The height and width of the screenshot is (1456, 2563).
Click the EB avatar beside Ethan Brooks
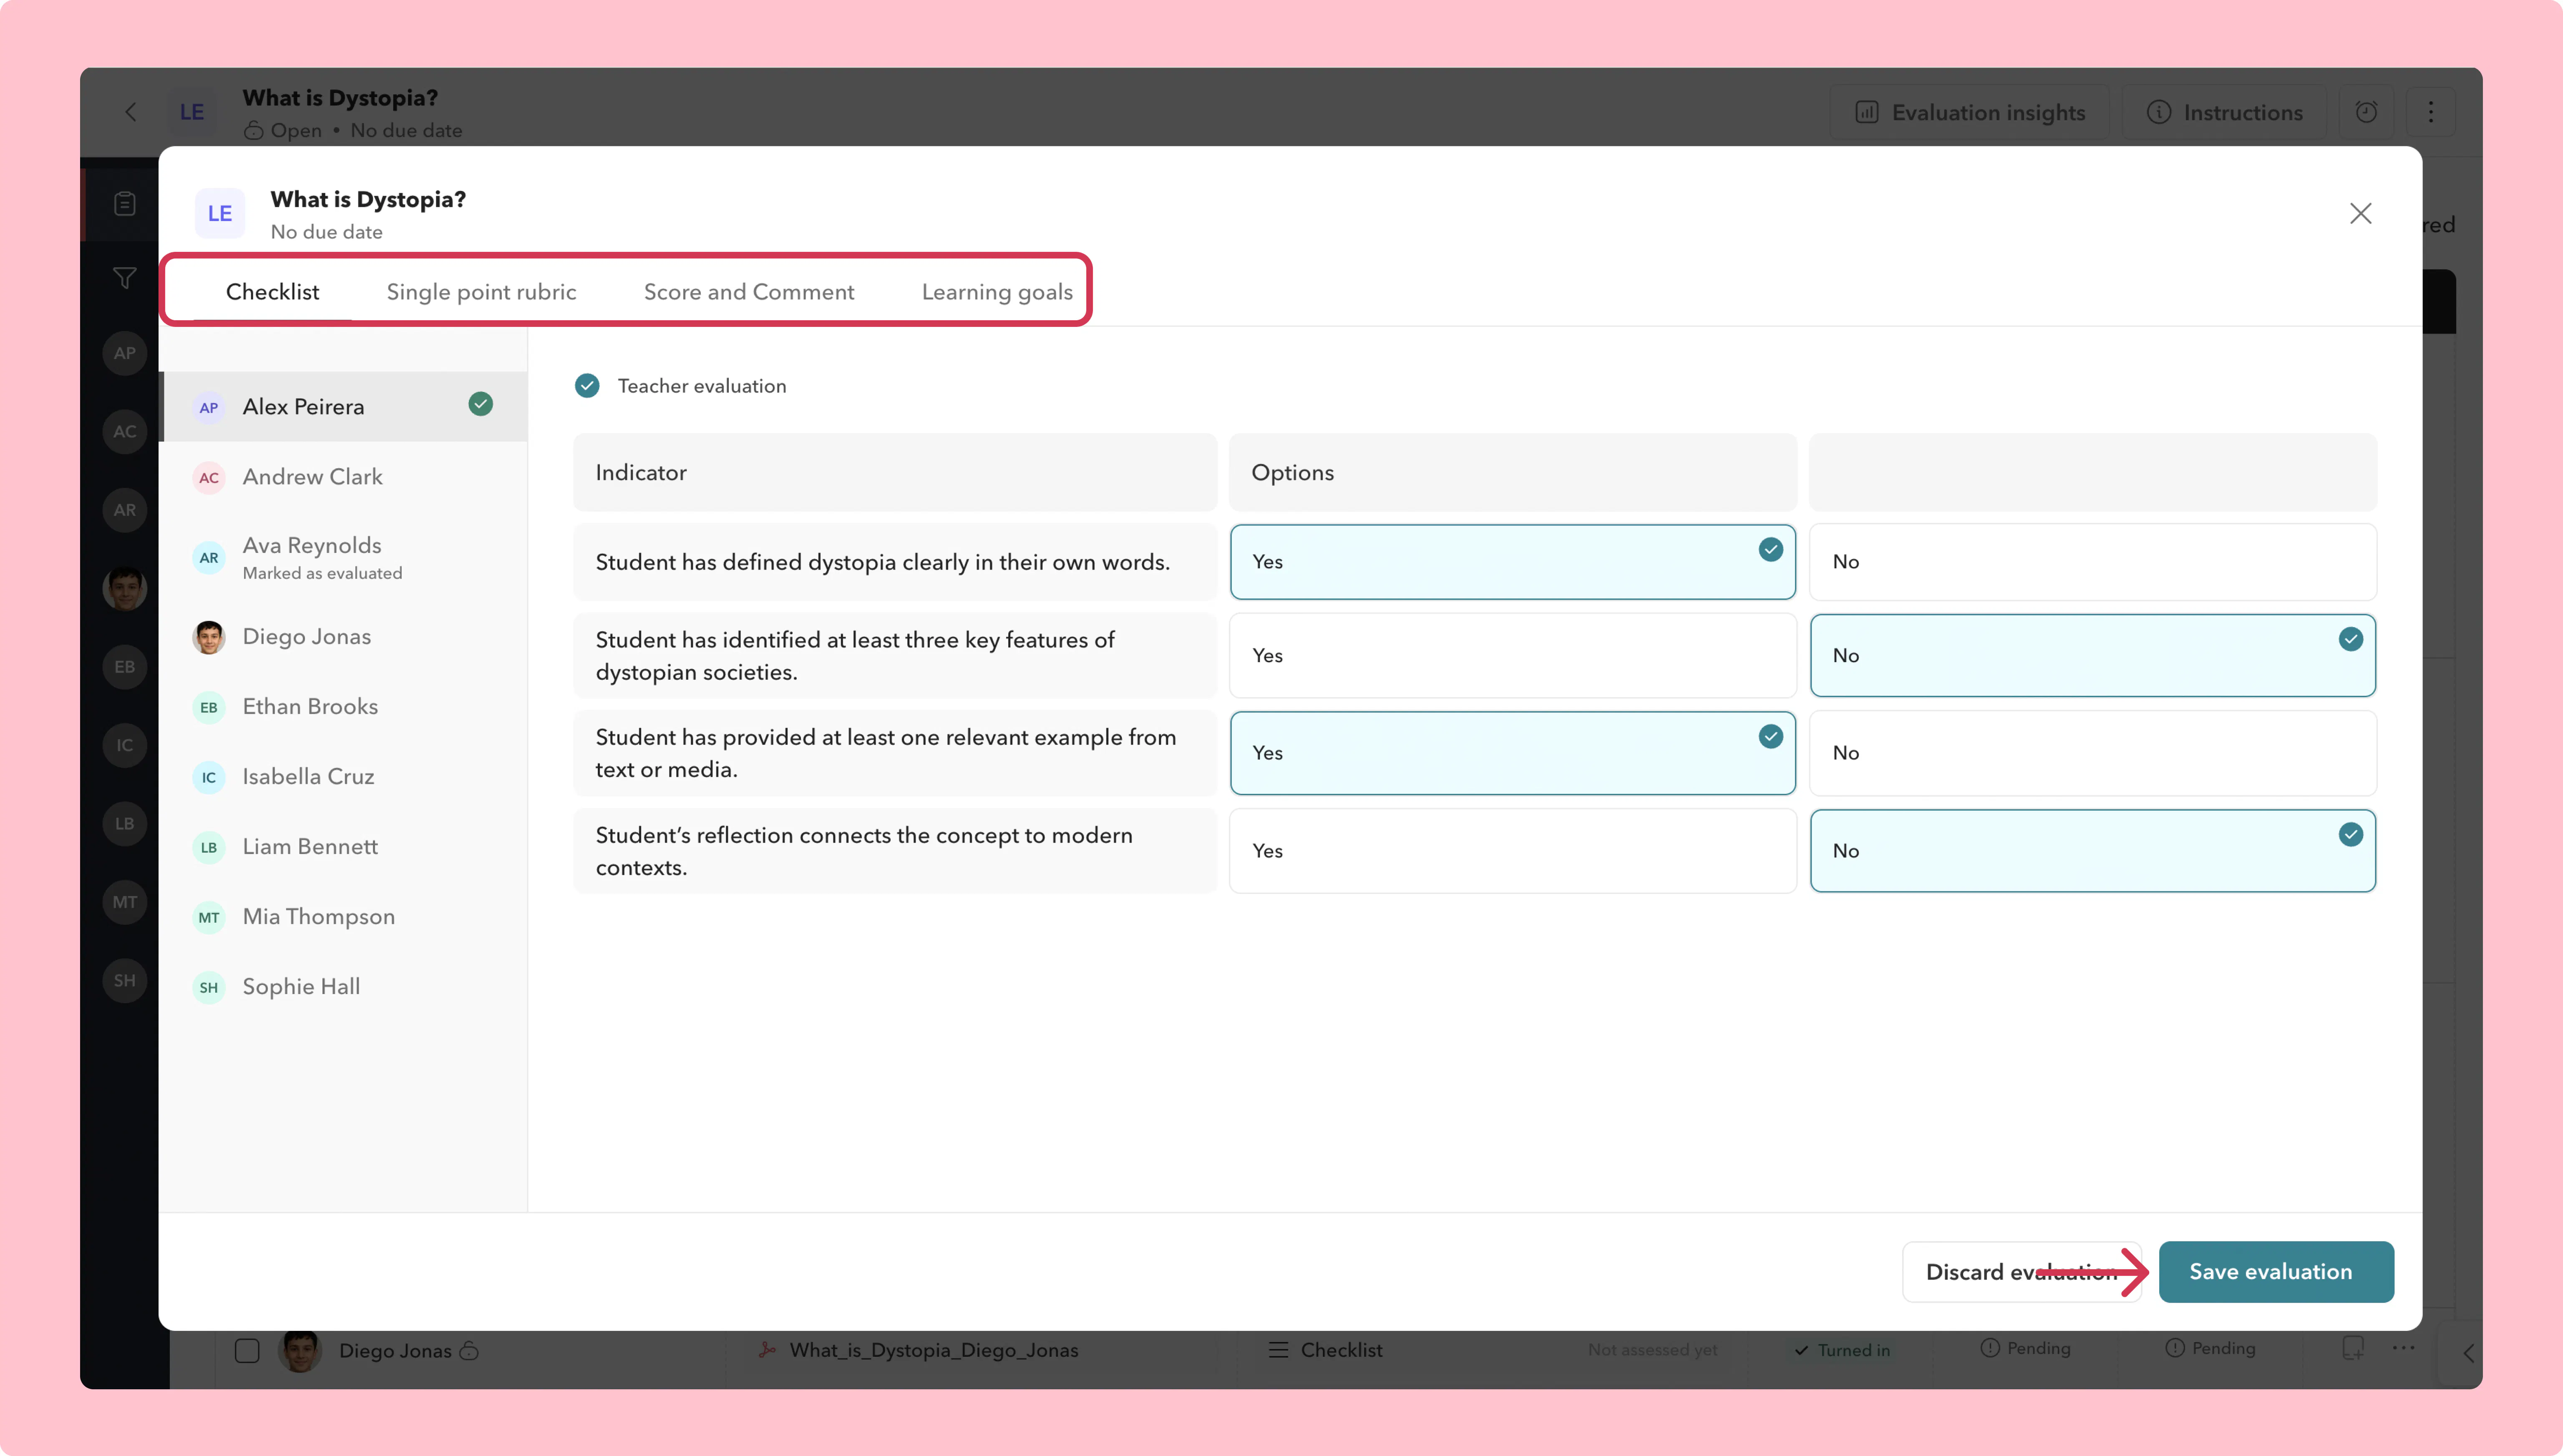click(208, 707)
